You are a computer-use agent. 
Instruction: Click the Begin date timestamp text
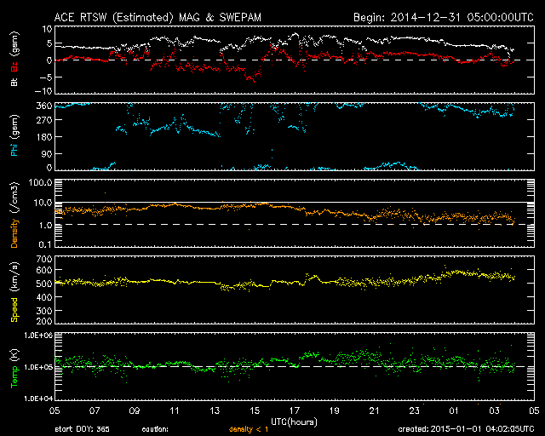click(443, 16)
